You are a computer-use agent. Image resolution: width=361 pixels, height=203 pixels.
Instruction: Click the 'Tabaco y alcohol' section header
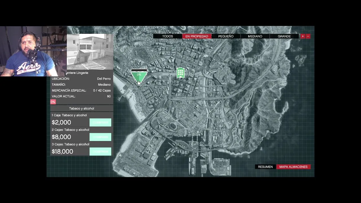[82, 109]
